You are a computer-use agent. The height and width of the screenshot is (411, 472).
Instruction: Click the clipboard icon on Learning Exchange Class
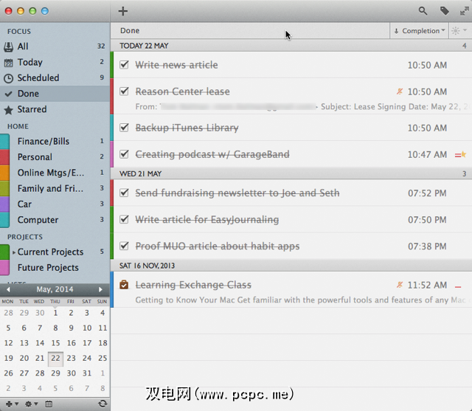click(124, 285)
